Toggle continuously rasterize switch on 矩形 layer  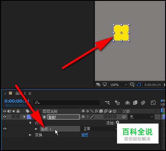[x=88, y=117]
